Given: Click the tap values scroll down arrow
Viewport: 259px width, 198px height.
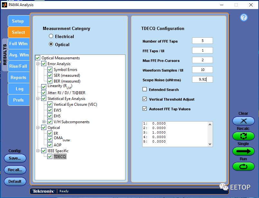Looking at the screenshot, I should click(210, 144).
